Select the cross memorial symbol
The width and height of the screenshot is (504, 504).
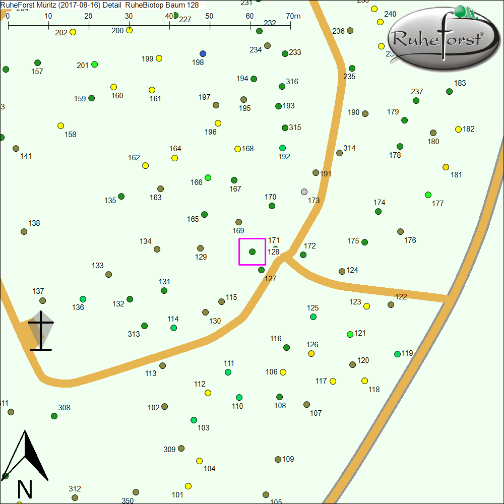40,331
